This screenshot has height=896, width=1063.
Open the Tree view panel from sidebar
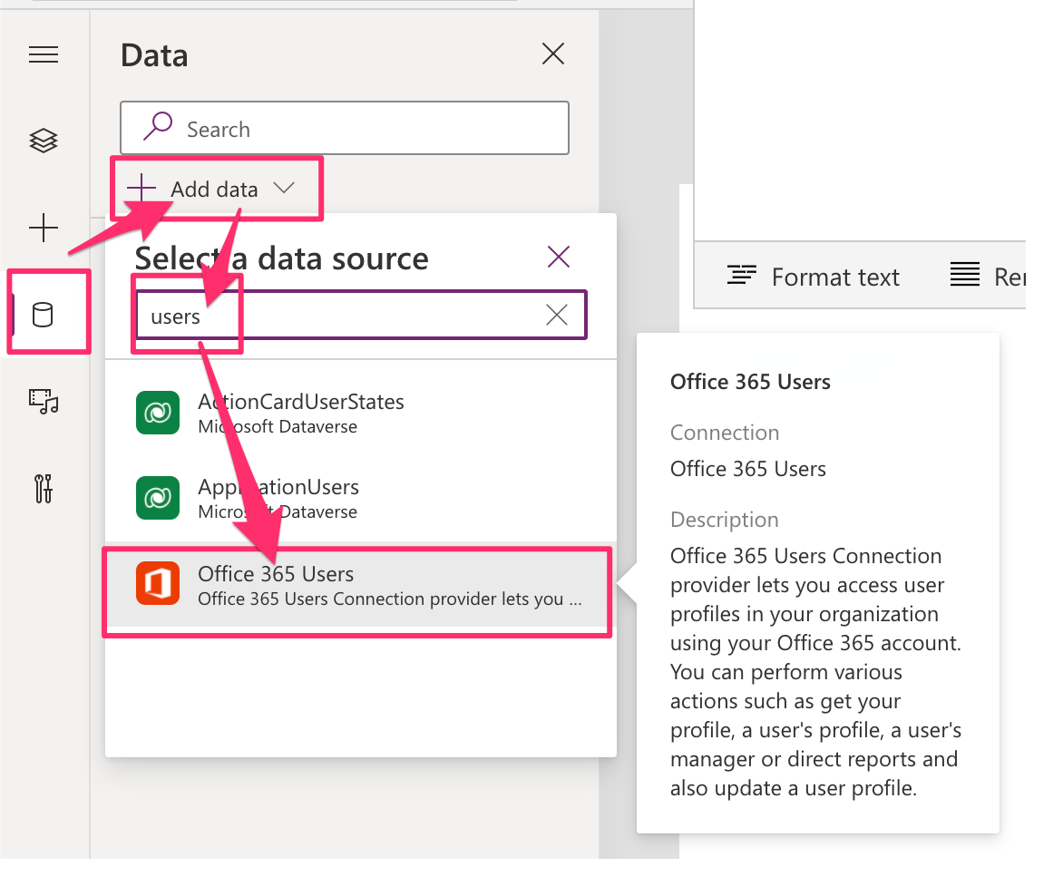pos(44,141)
